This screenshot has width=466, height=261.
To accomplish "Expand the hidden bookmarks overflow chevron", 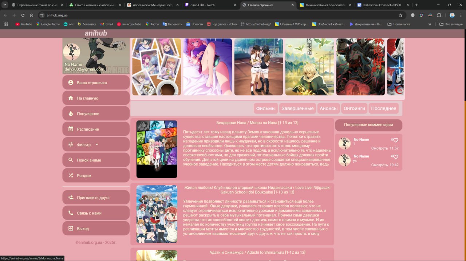I will coord(430,24).
